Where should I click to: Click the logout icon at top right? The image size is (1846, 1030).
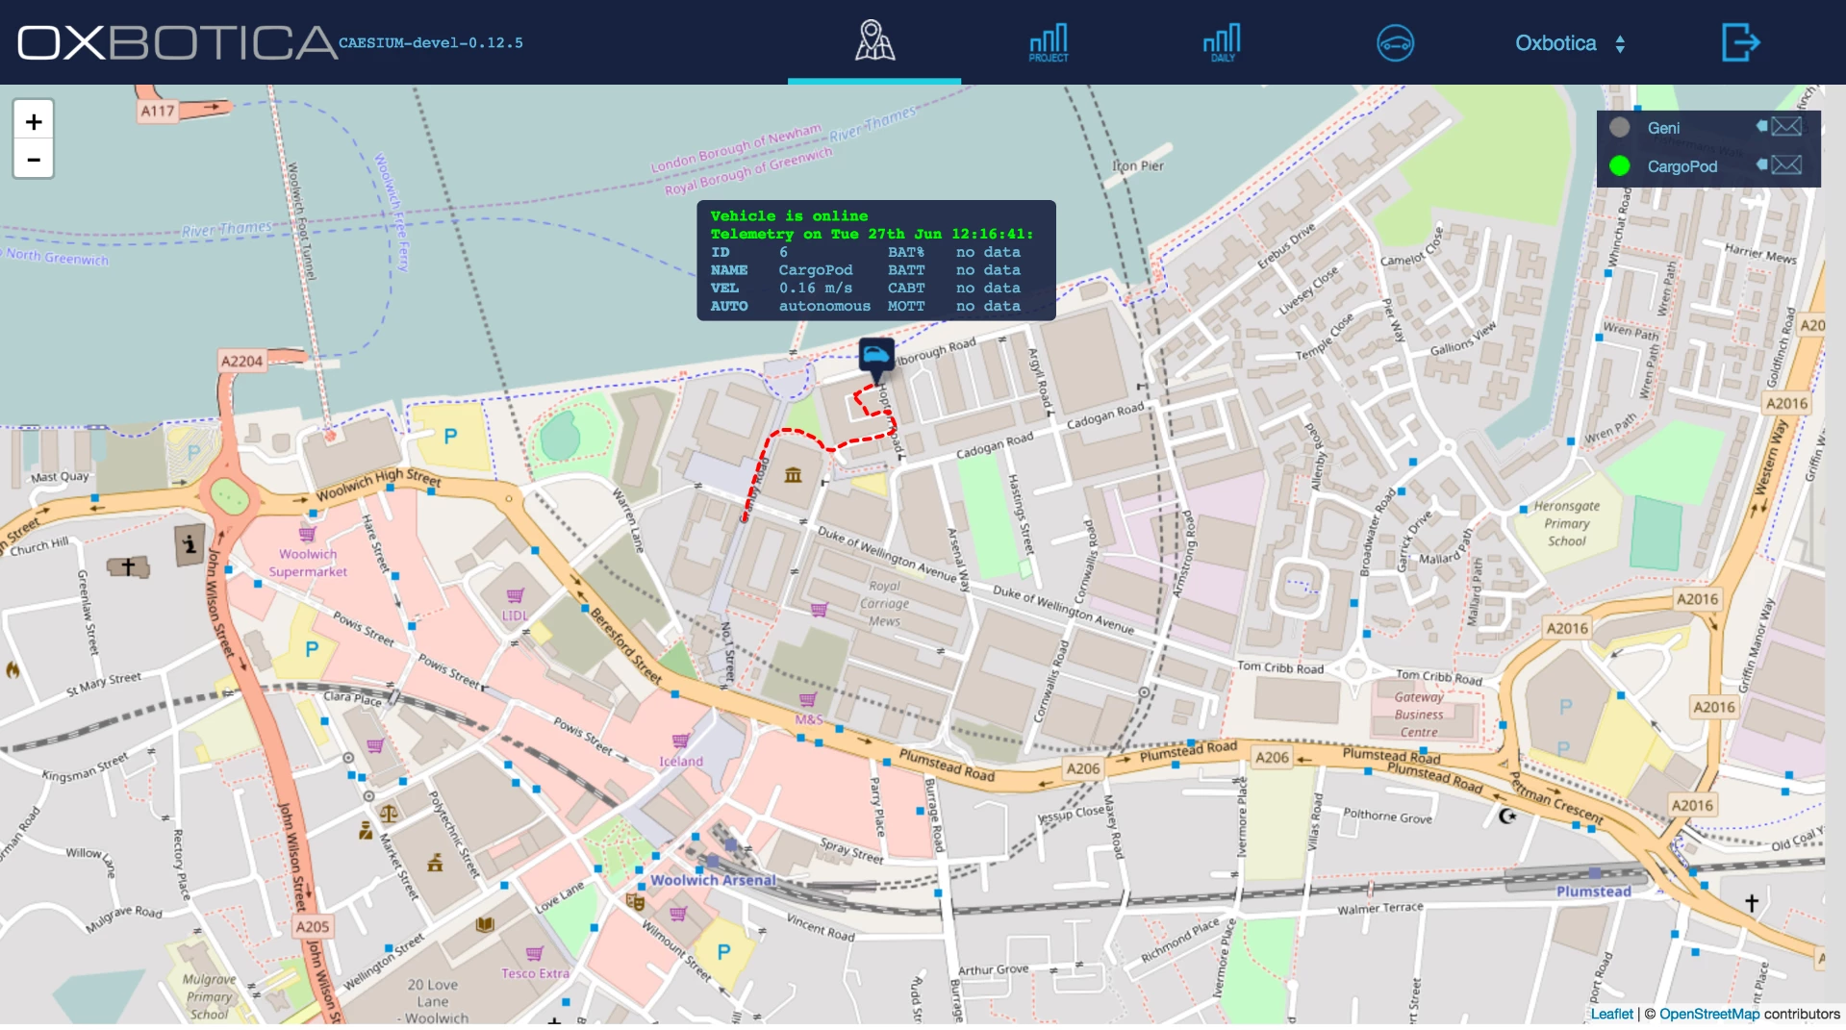coord(1739,42)
